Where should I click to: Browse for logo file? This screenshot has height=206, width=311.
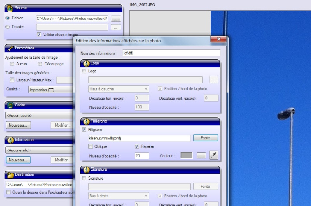click(213, 80)
